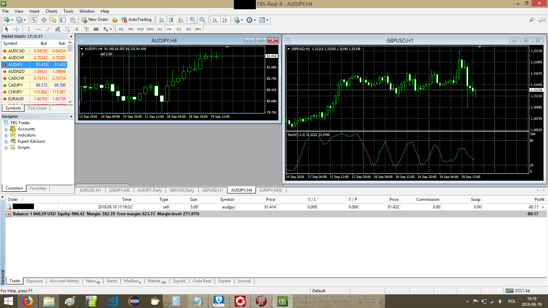
Task: Switch chart to bar chart mode
Action: click(x=162, y=20)
